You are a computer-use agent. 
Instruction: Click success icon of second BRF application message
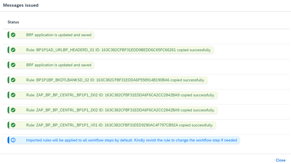tap(13, 65)
